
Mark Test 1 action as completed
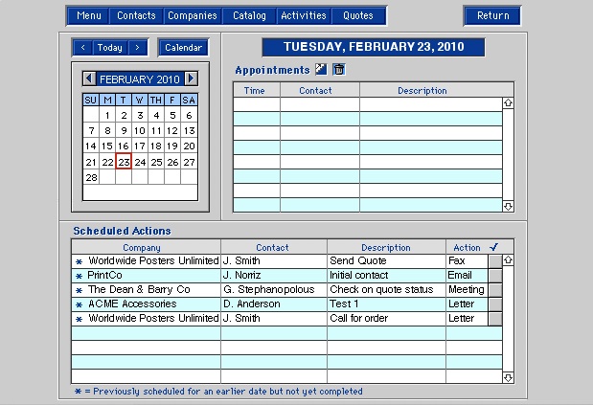(x=495, y=304)
